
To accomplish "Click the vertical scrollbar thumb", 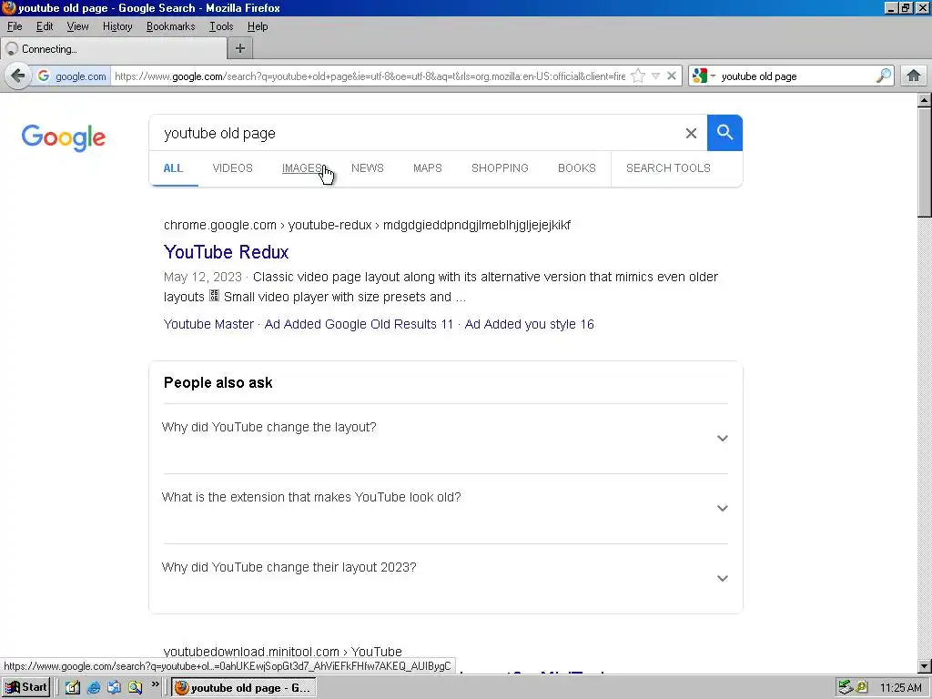I will click(x=925, y=163).
